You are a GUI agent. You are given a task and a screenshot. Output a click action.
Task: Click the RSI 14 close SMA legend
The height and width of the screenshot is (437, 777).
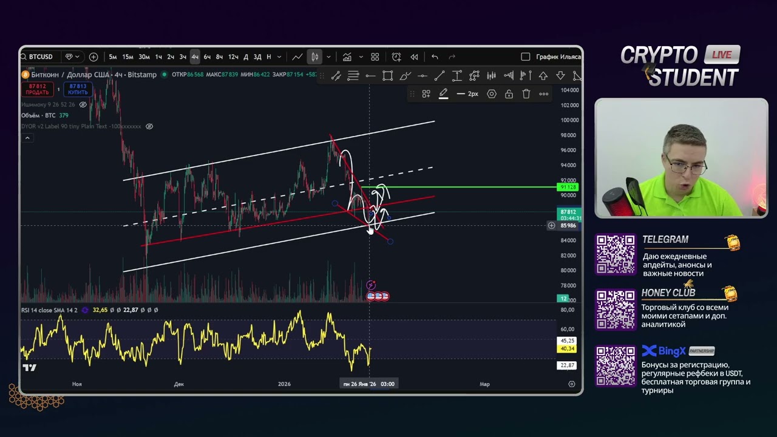49,310
